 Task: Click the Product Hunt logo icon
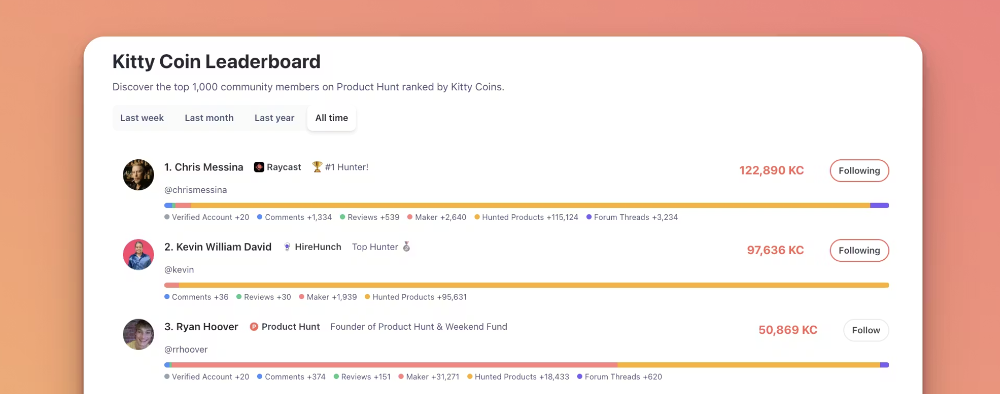pos(254,327)
